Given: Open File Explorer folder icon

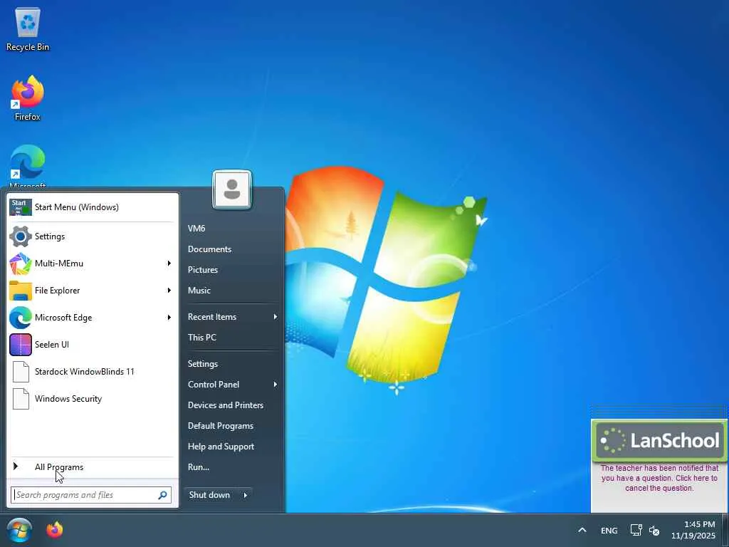Looking at the screenshot, I should pyautogui.click(x=21, y=291).
